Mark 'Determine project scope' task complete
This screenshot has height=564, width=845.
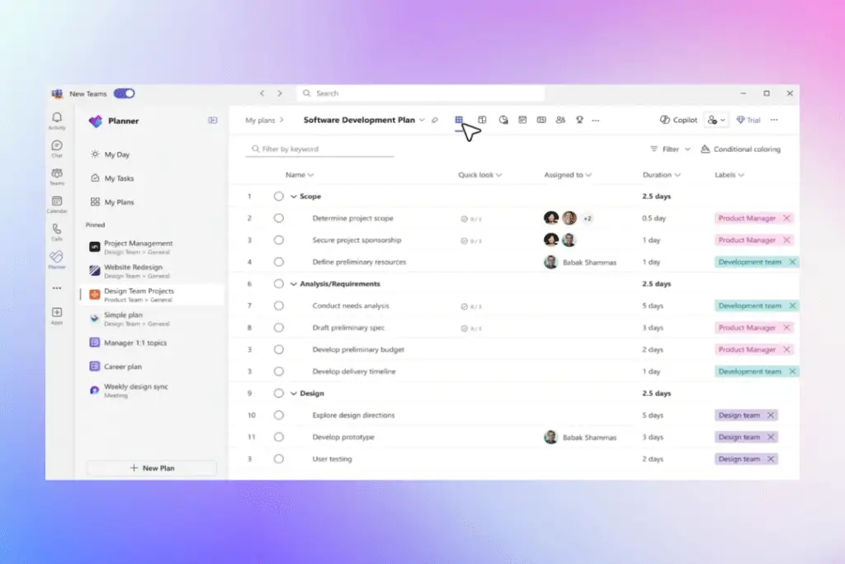pyautogui.click(x=279, y=218)
